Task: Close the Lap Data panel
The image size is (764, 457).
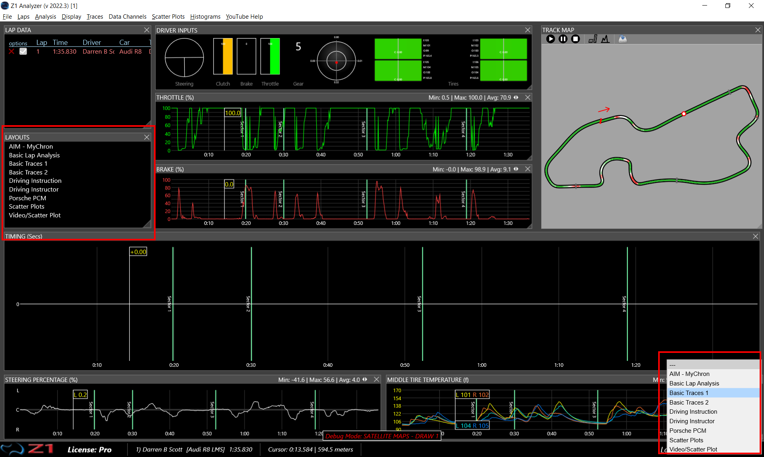Action: [x=147, y=30]
